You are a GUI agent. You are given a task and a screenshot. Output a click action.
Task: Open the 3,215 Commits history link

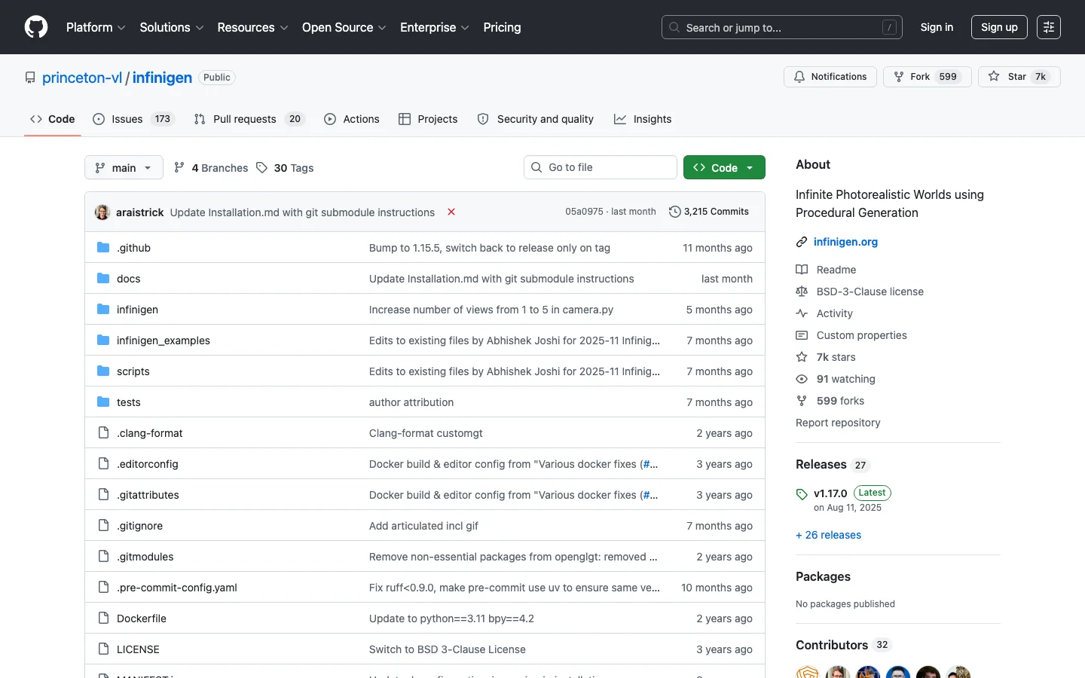point(709,212)
